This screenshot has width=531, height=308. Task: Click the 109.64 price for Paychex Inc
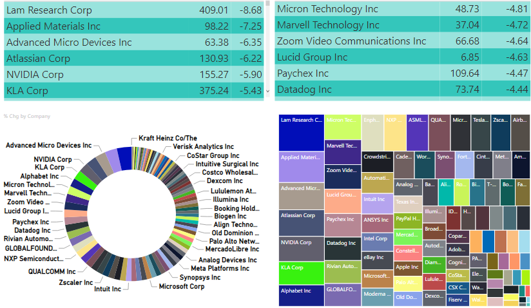465,73
